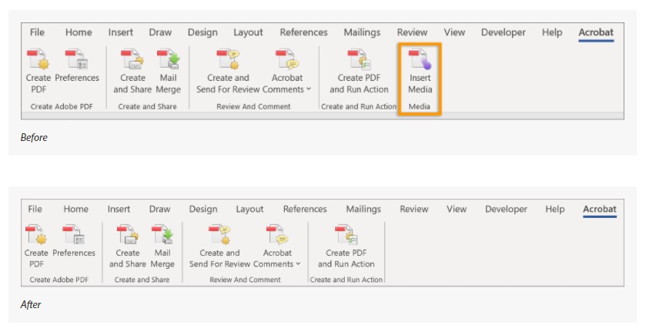646x332 pixels.
Task: Switch to Home tab in the Before ribbon
Action: [79, 32]
